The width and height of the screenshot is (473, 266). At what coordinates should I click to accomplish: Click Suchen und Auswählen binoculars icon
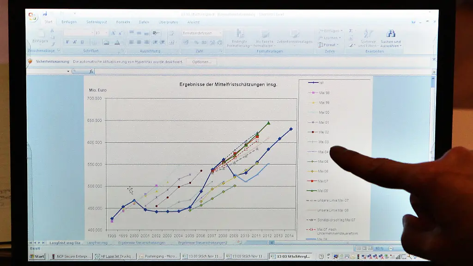coord(391,34)
